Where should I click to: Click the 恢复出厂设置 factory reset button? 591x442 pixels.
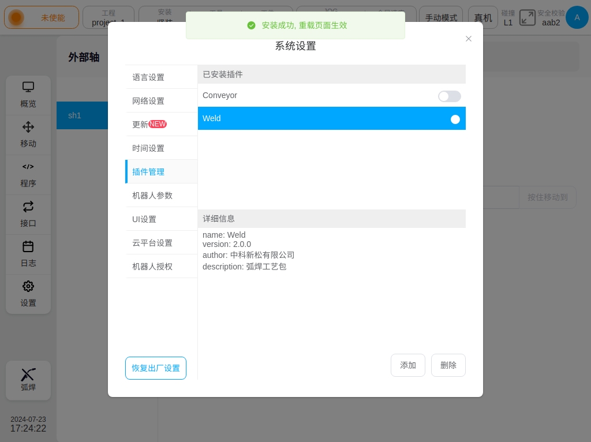point(156,368)
